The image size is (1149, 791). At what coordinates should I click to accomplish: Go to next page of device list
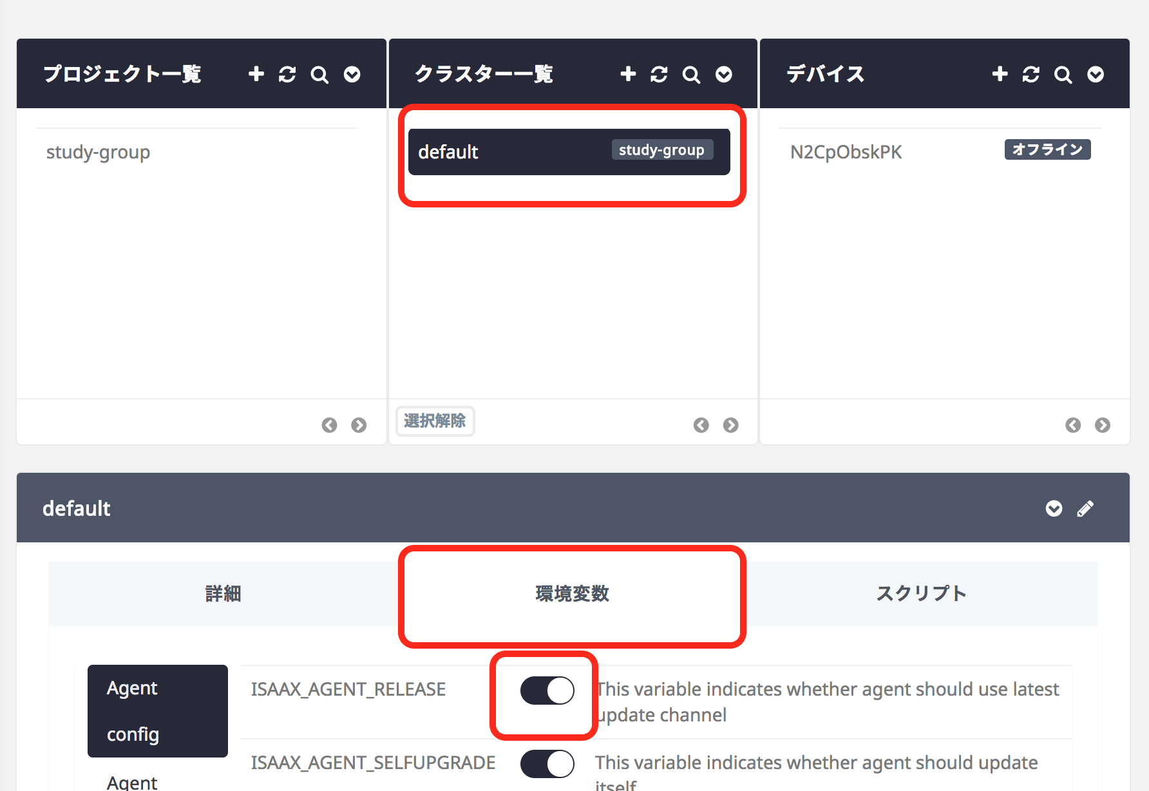(x=1103, y=425)
